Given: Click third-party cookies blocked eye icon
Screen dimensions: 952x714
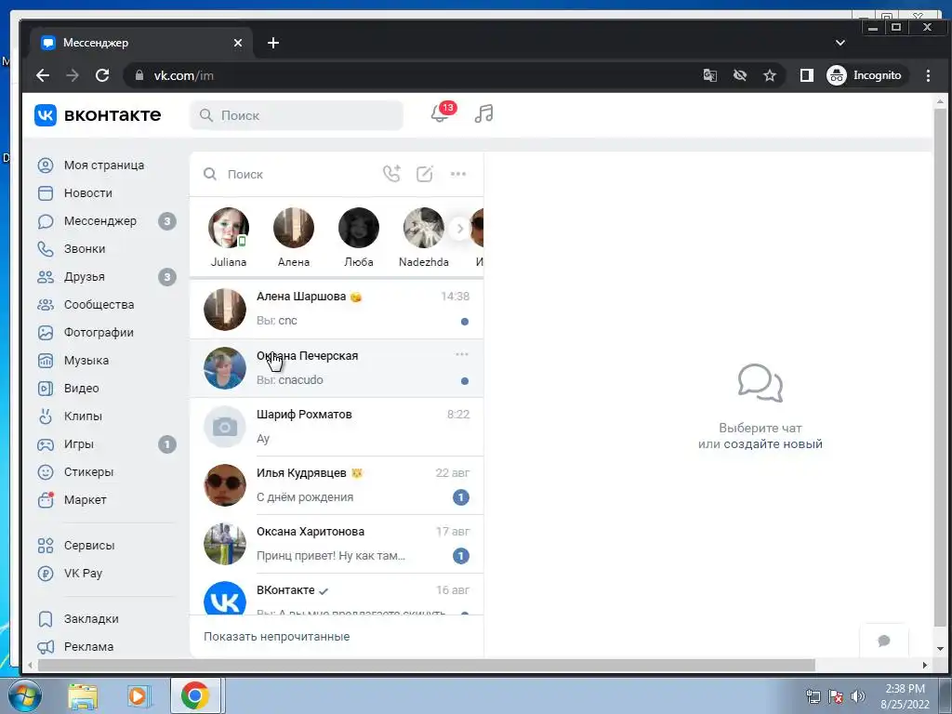Looking at the screenshot, I should 739,75.
